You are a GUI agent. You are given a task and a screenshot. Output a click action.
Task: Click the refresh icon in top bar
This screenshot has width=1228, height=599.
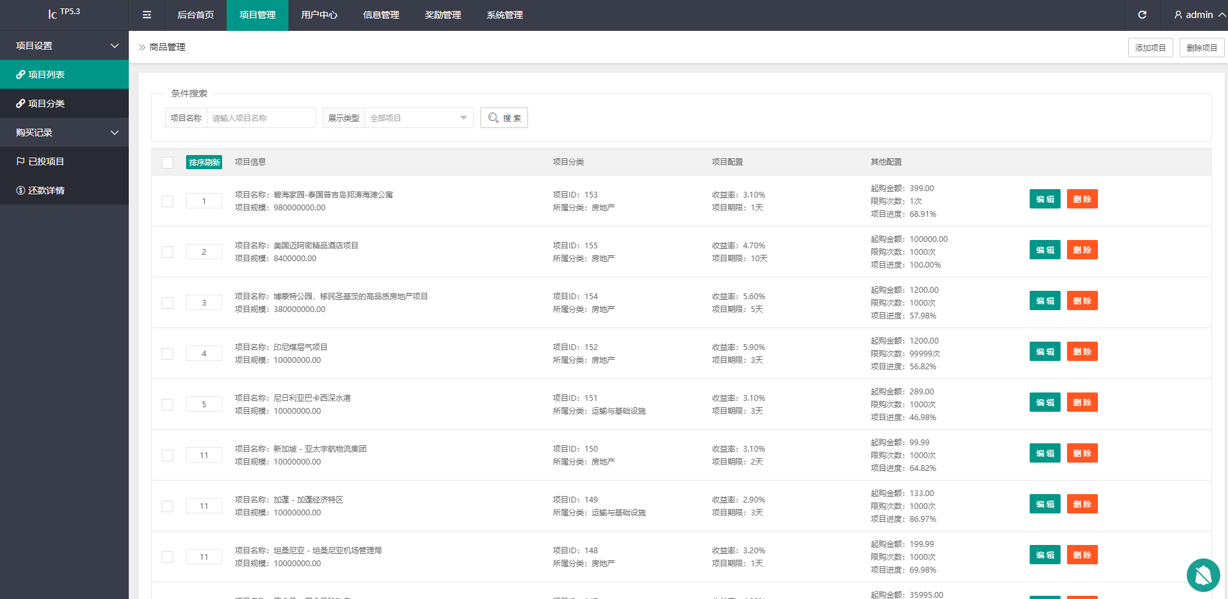(1142, 15)
